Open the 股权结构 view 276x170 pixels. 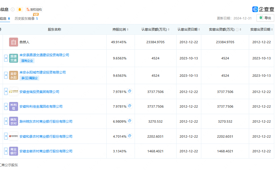pyautogui.click(x=34, y=9)
